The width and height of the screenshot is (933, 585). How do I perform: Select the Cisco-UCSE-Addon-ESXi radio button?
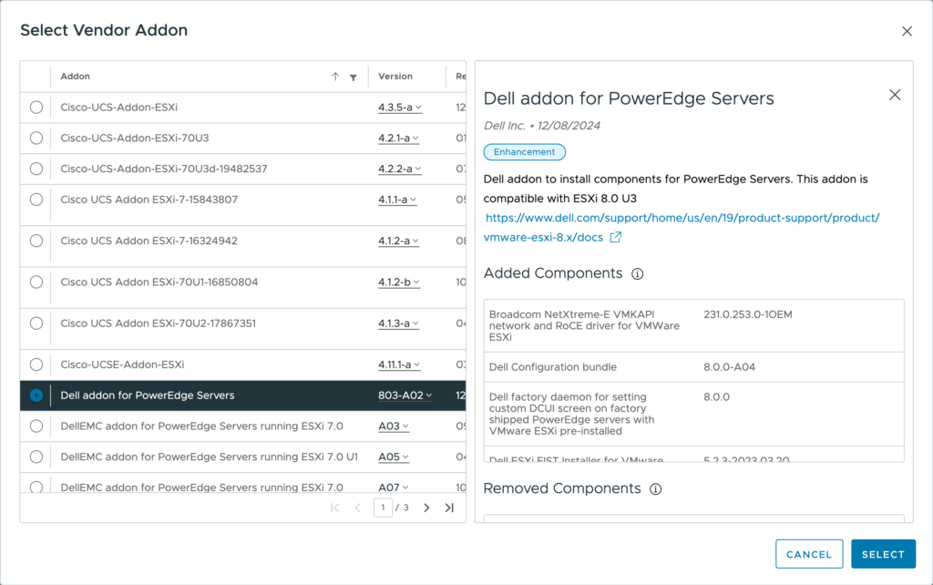click(36, 364)
